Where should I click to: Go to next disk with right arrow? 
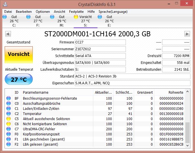[x=187, y=34]
